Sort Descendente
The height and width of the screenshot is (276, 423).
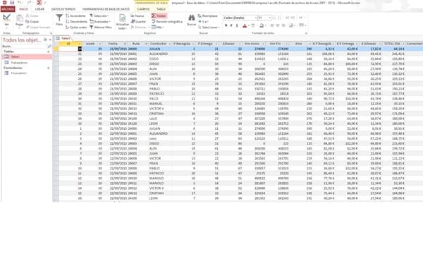click(x=76, y=22)
